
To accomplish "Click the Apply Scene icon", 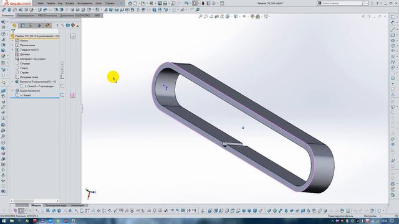I will pyautogui.click(x=257, y=17).
